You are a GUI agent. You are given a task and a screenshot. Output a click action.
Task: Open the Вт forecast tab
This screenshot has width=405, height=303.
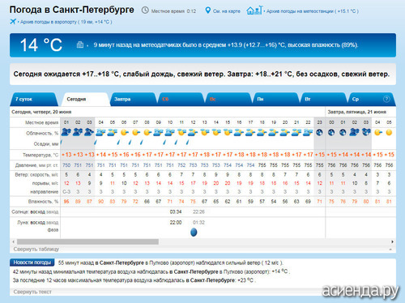323,99
